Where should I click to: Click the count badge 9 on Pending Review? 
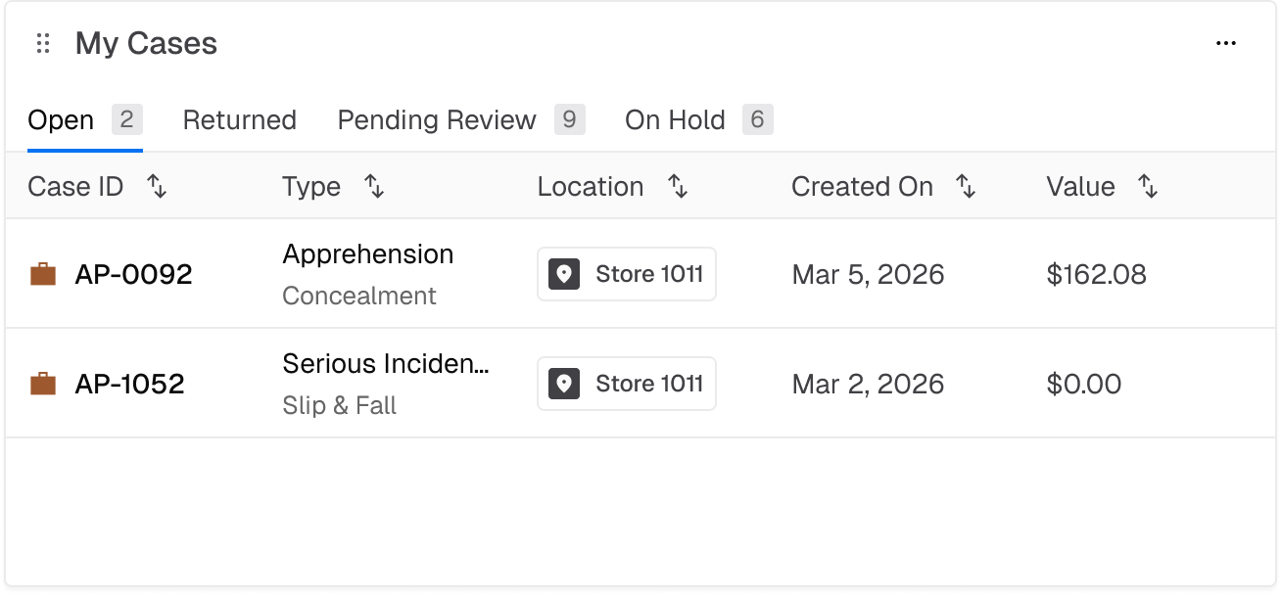(570, 120)
